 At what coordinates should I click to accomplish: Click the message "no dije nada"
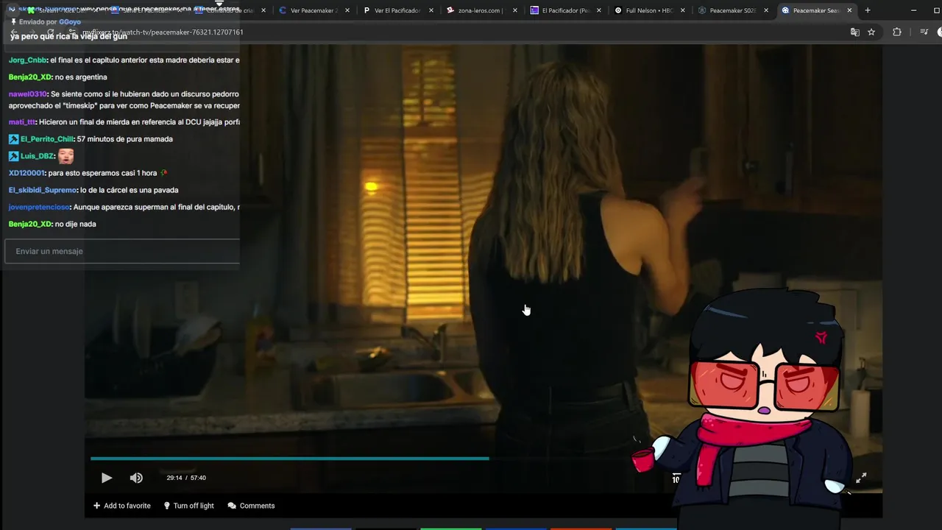click(x=76, y=225)
